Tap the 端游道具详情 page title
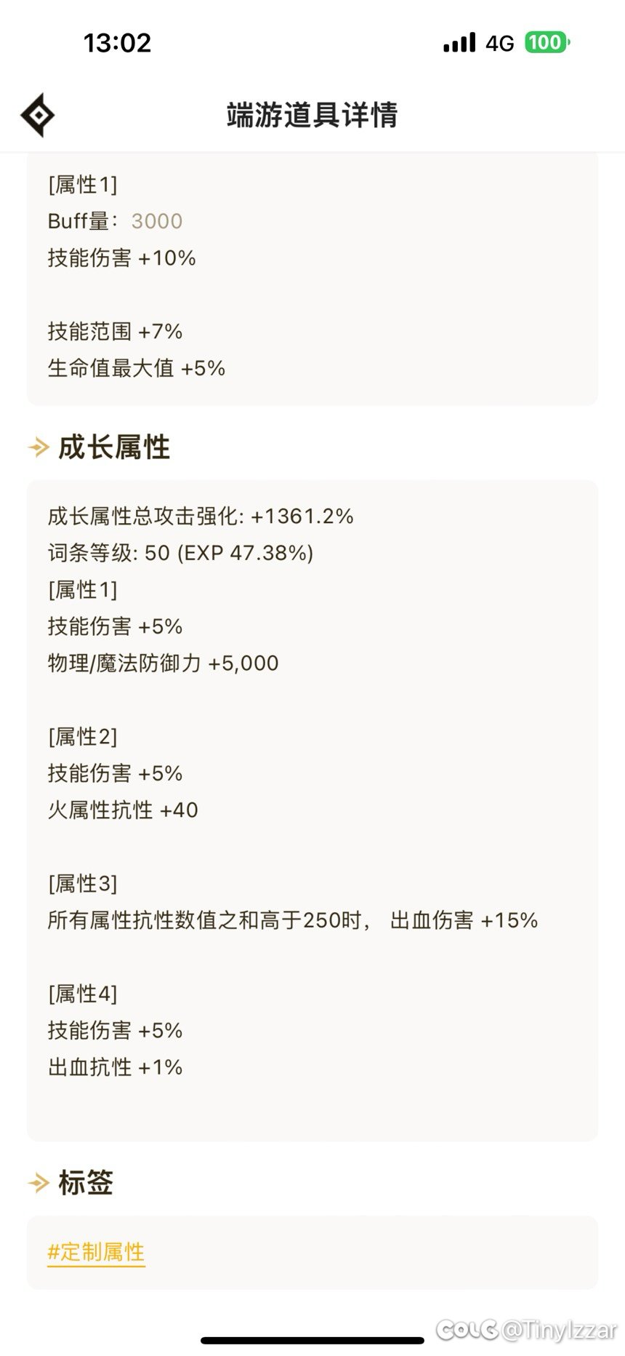The image size is (625, 1356). pos(312,115)
